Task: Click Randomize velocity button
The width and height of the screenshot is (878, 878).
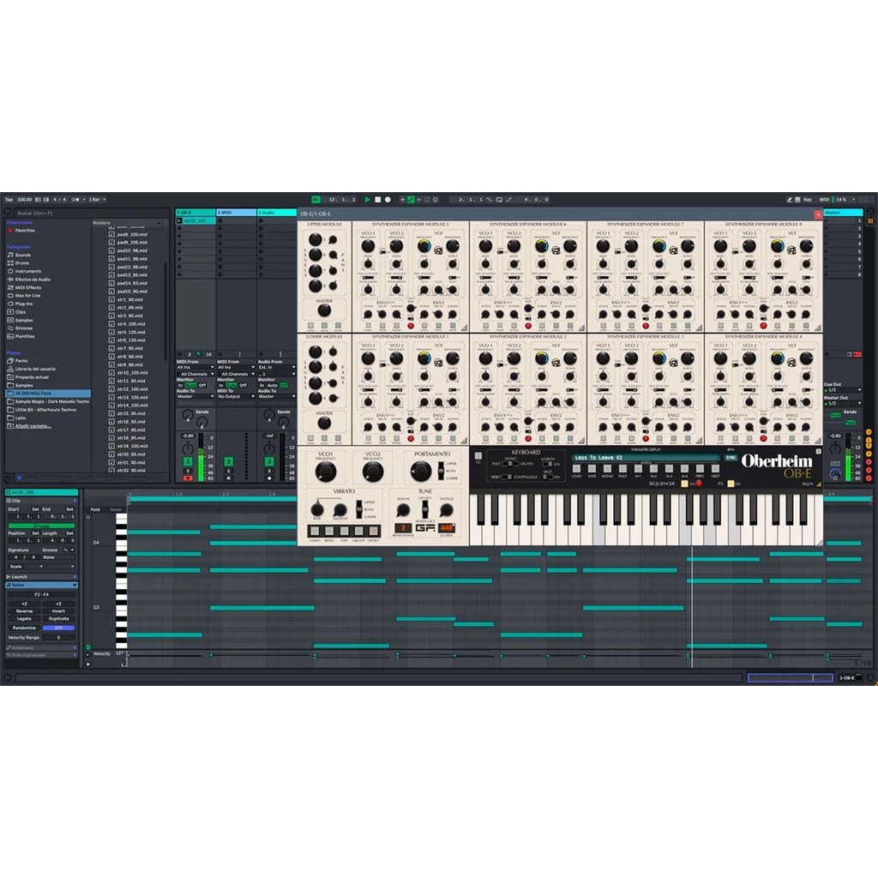Action: click(x=24, y=628)
